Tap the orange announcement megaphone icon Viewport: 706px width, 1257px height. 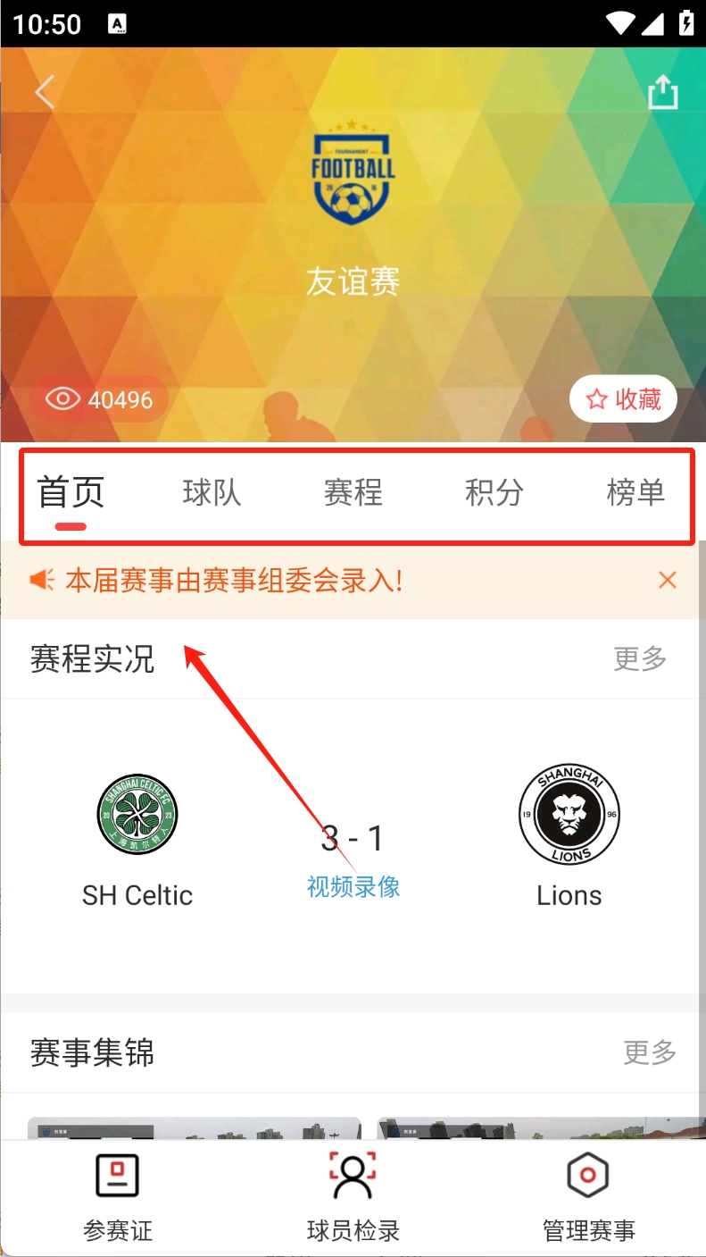(42, 581)
